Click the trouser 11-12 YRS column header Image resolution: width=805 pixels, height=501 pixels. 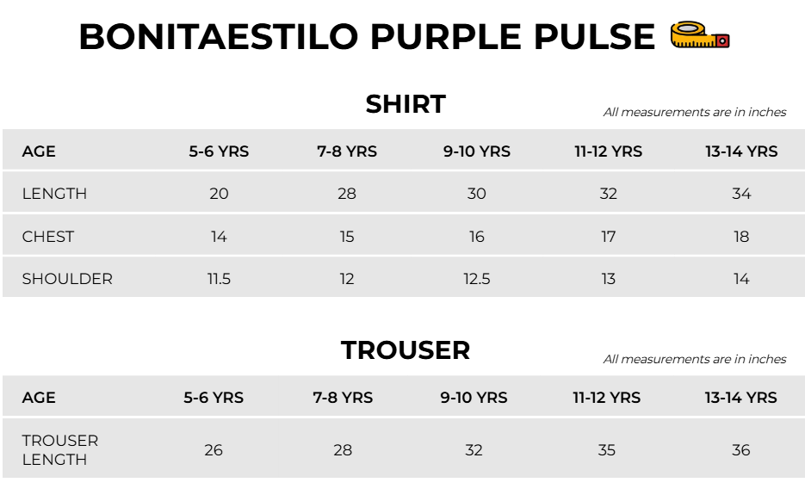(607, 398)
